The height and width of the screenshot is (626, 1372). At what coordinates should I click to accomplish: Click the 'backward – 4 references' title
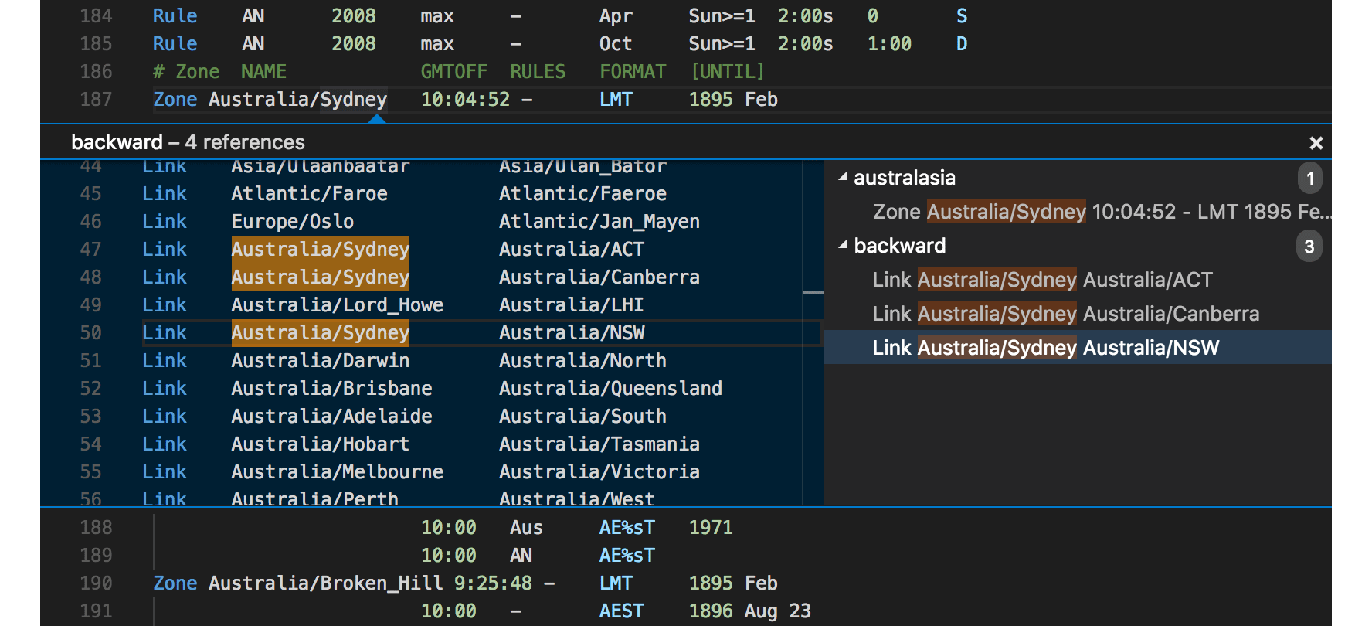pos(188,142)
